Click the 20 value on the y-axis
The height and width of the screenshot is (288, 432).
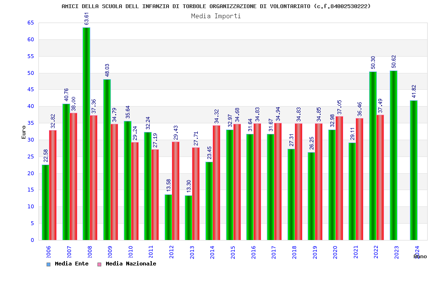(31, 173)
